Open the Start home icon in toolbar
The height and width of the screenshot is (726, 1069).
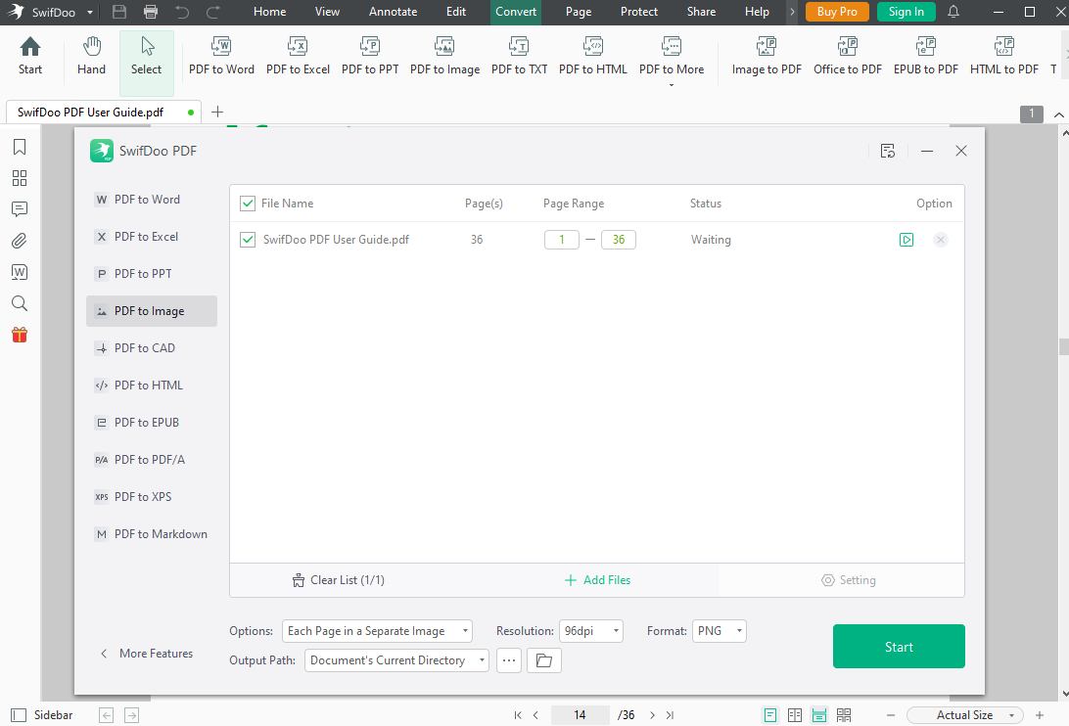click(30, 56)
